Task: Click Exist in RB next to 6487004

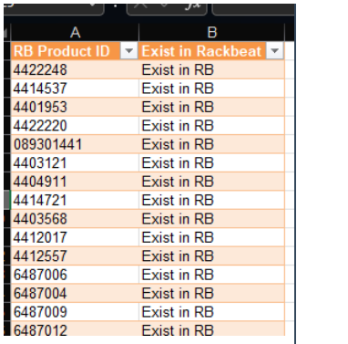Action: pos(211,293)
